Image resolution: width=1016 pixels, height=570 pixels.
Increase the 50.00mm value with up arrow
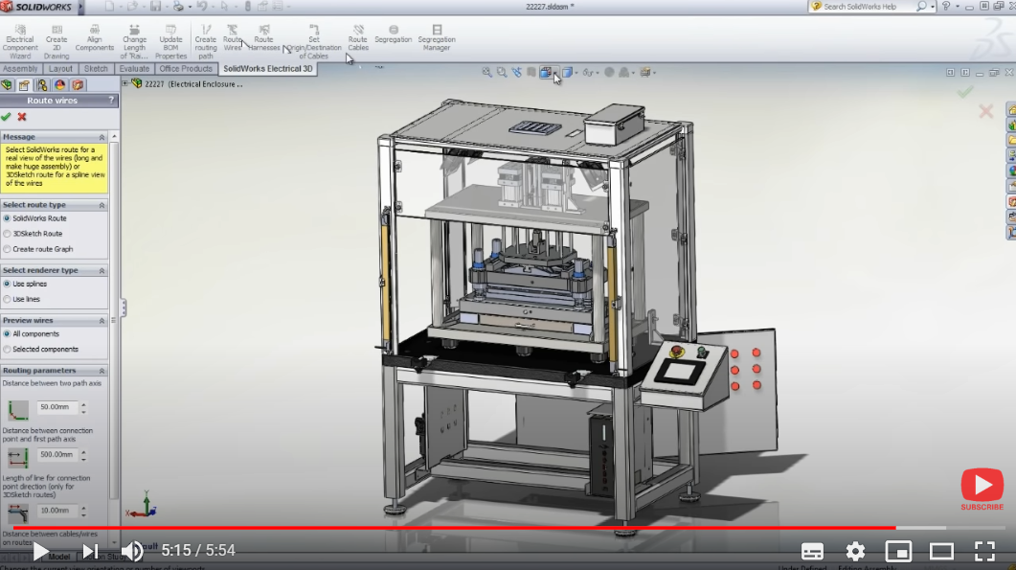tap(83, 404)
